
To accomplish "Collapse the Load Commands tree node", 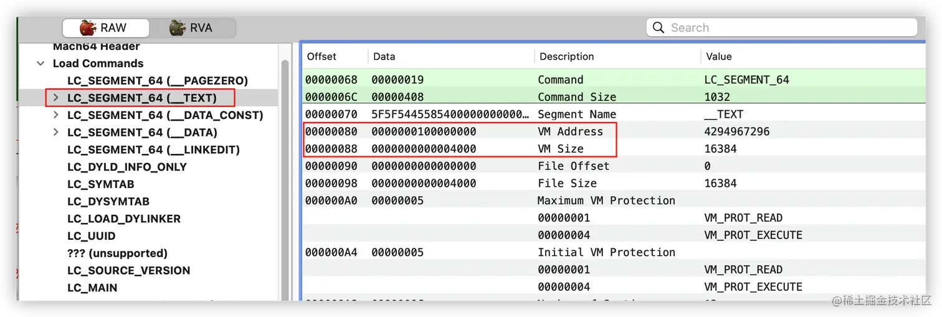I will 40,64.
